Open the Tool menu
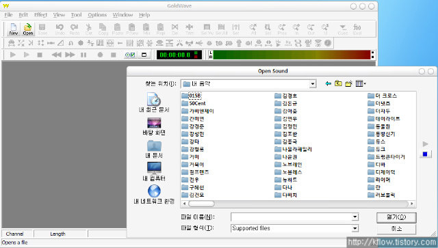The image size is (438, 248). tap(76, 15)
